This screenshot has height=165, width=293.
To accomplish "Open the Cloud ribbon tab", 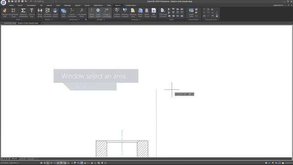I will point(87,5).
